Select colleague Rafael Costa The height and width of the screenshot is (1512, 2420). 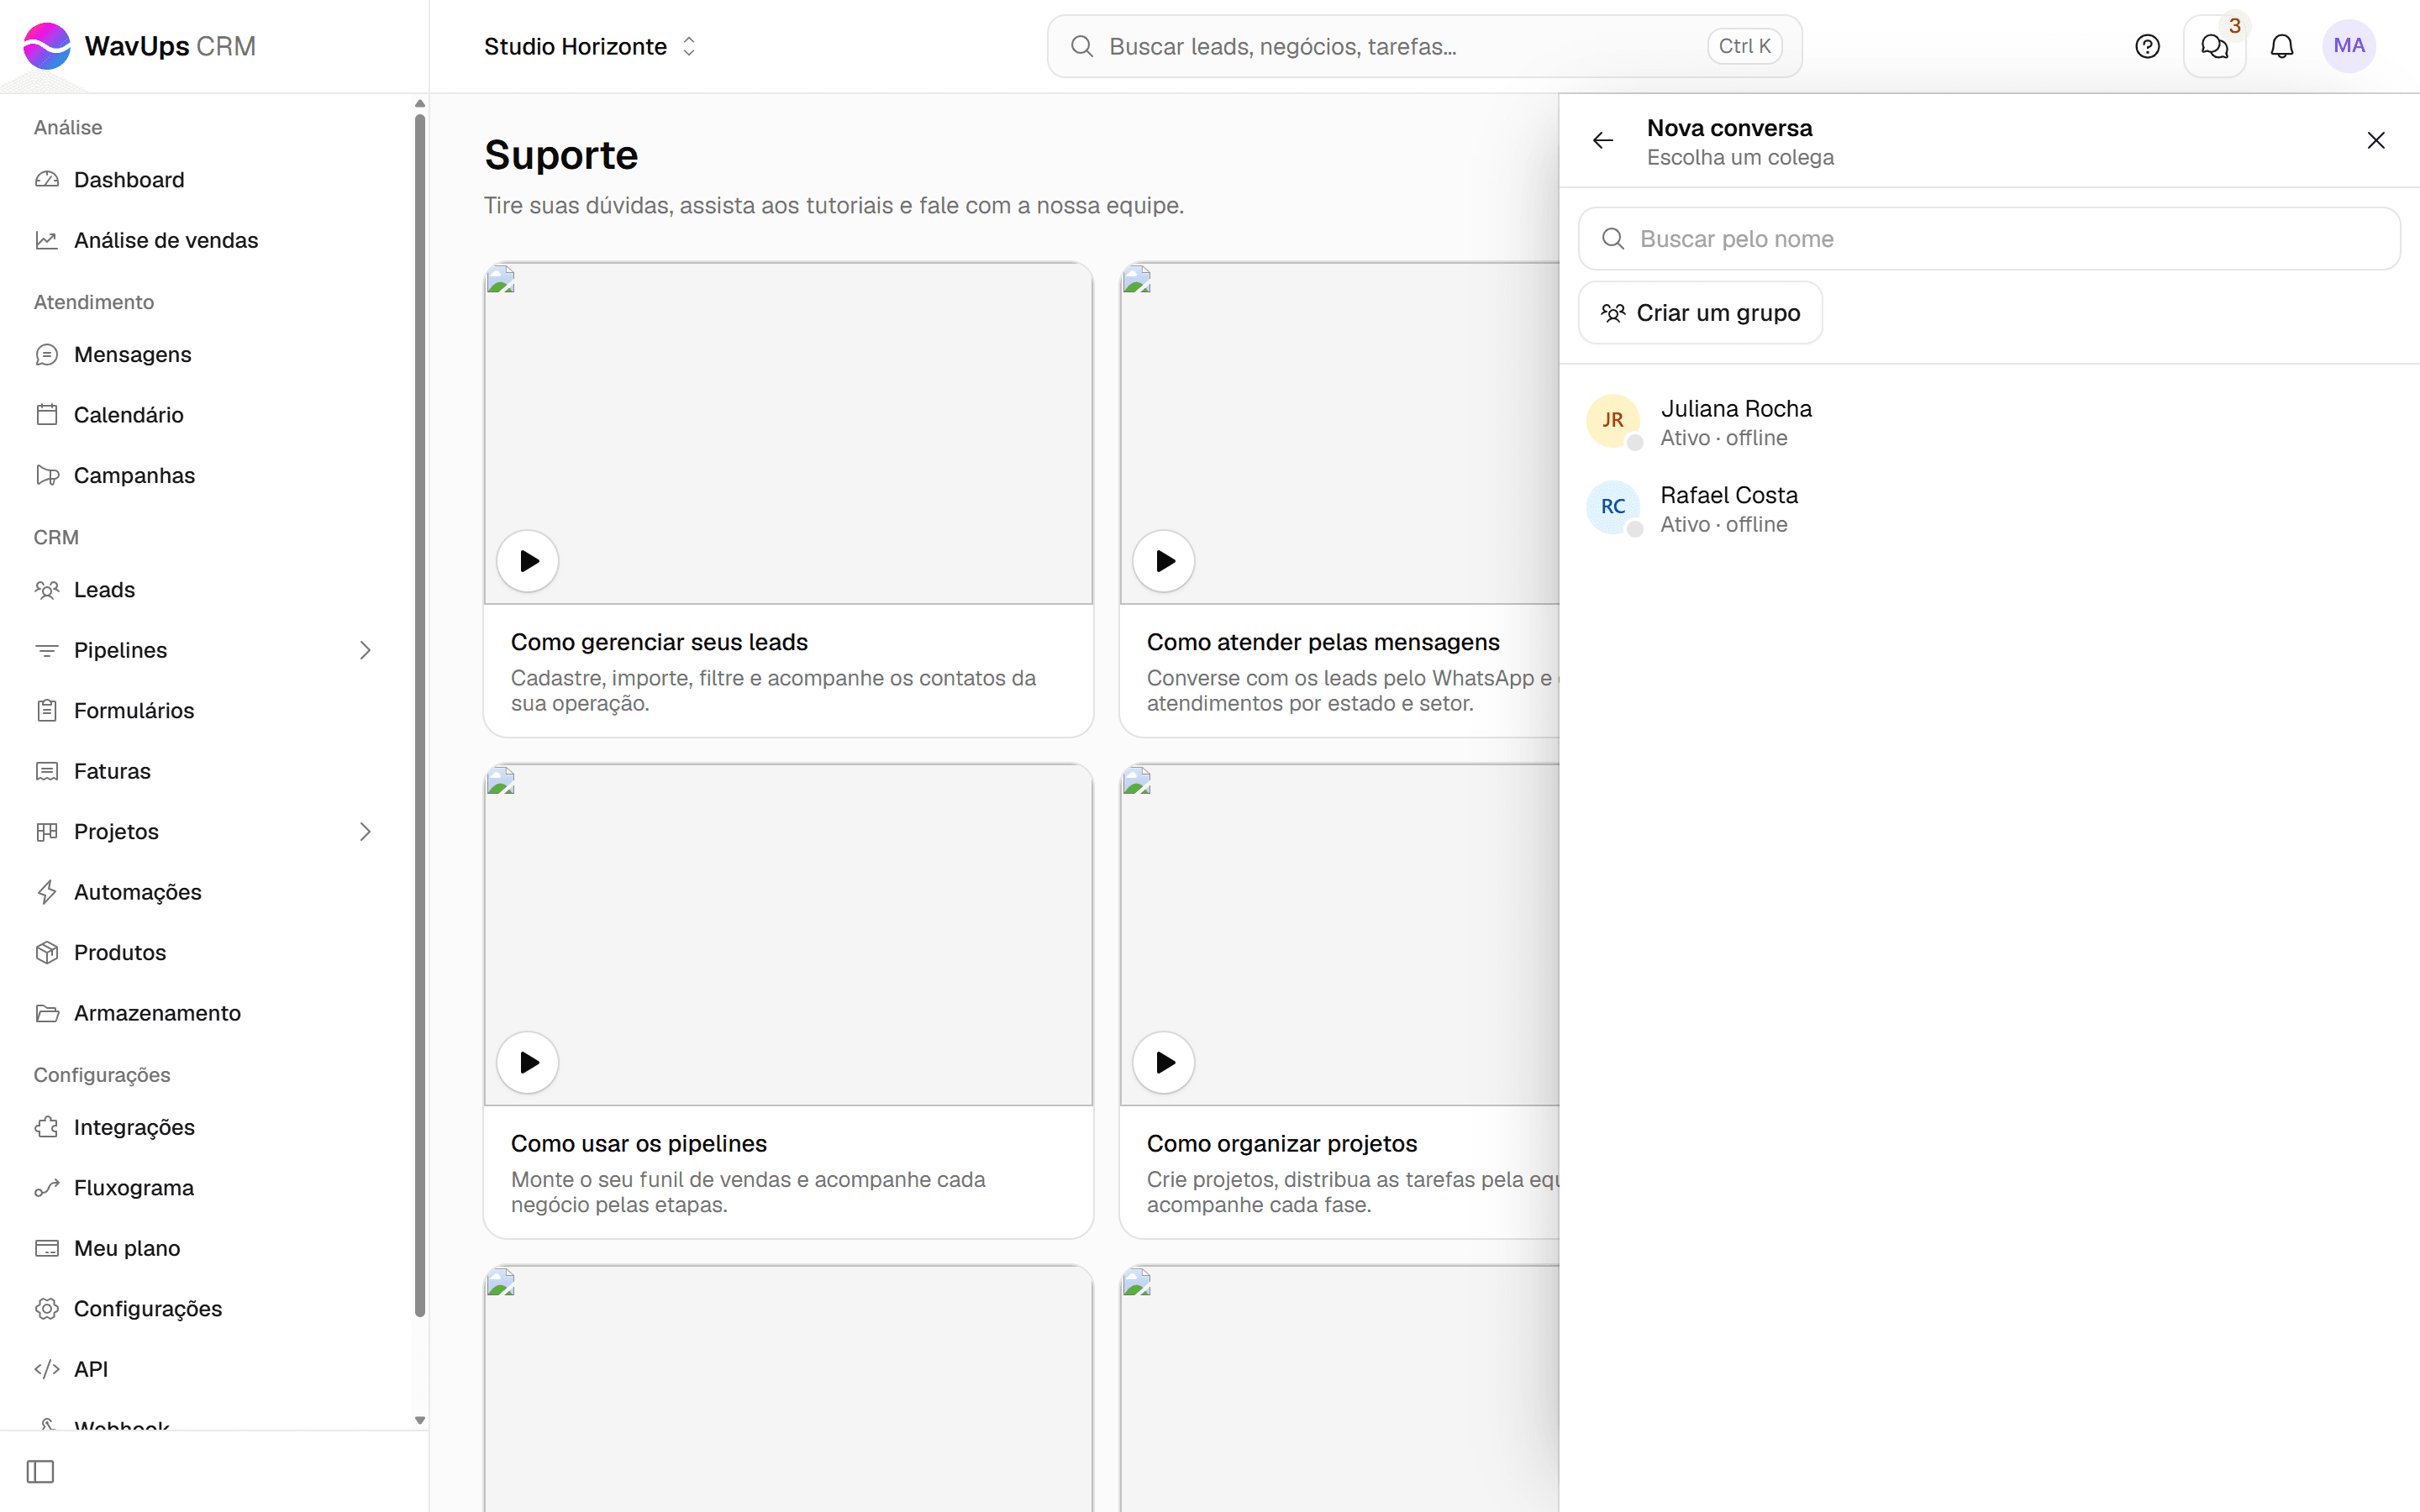click(x=1989, y=509)
